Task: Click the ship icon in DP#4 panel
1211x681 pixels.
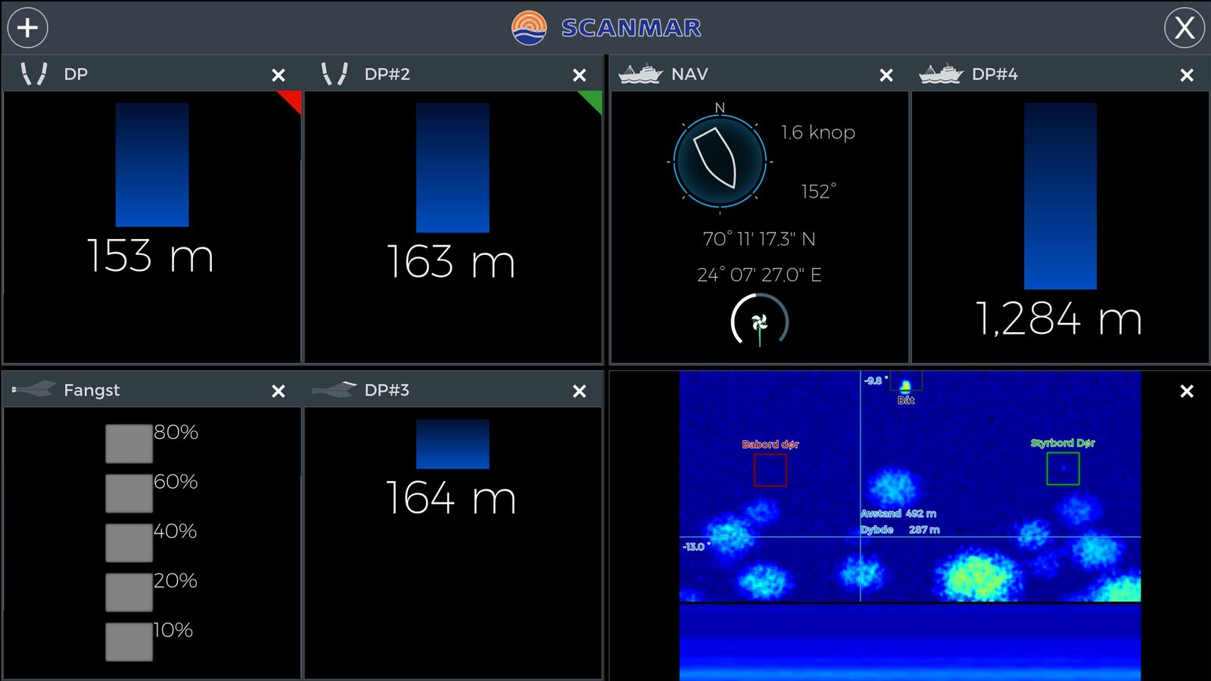Action: (941, 74)
